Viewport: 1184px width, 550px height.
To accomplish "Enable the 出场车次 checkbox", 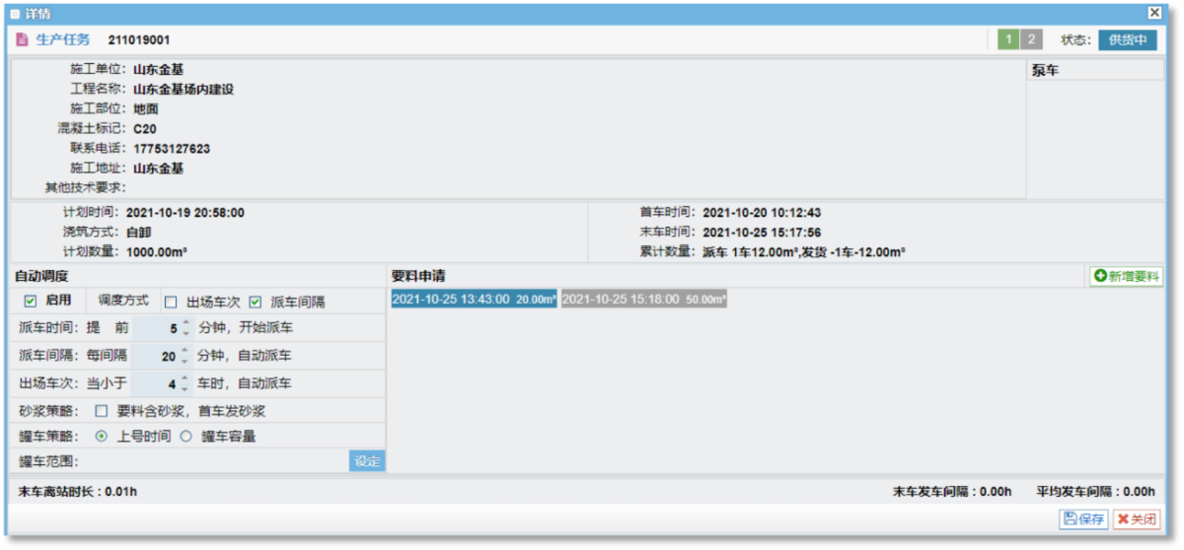I will pos(171,302).
